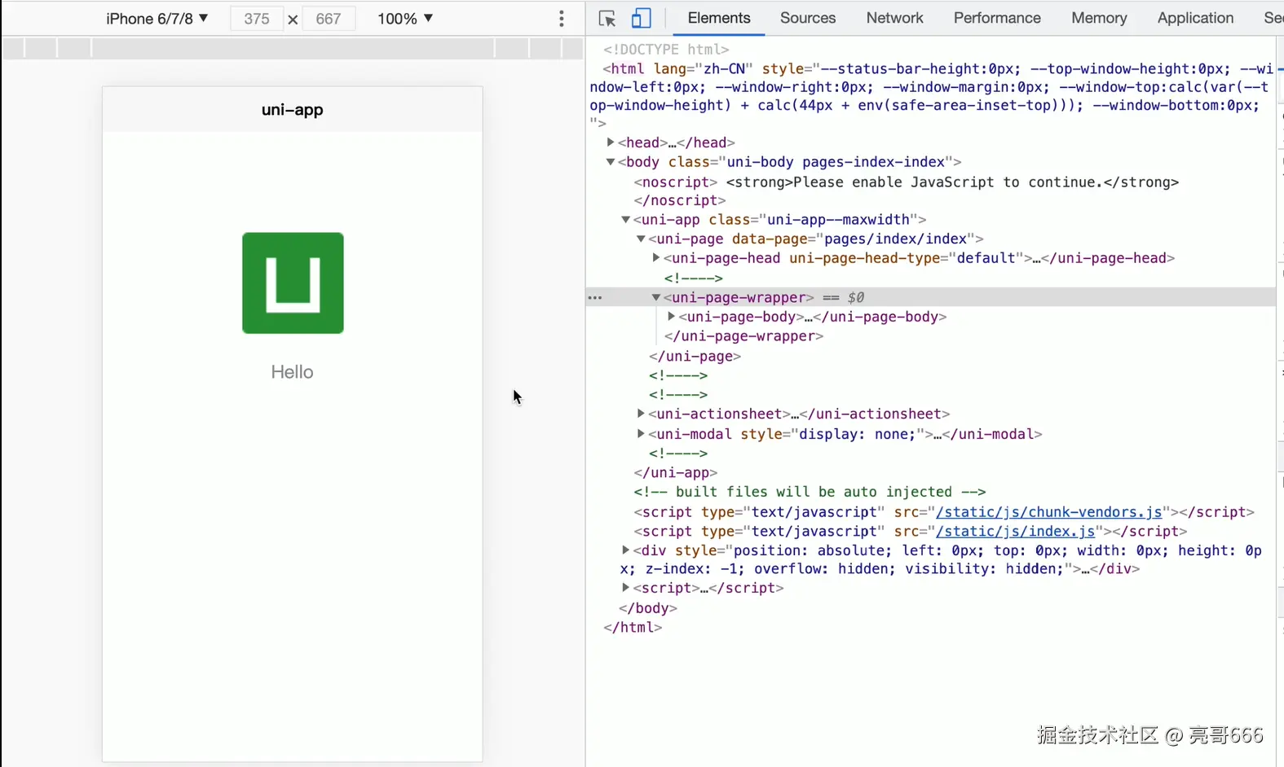Open the iPhone 6/7/8 device dropdown
Screen dimensions: 1284x767
click(157, 19)
